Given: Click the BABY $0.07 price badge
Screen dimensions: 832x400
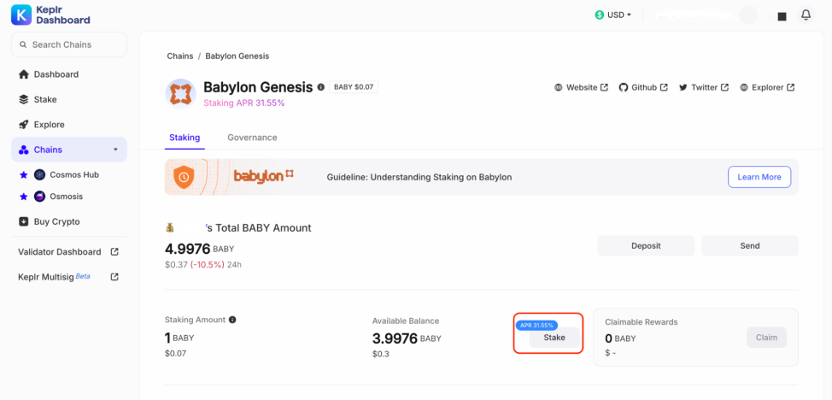Looking at the screenshot, I should [x=354, y=87].
